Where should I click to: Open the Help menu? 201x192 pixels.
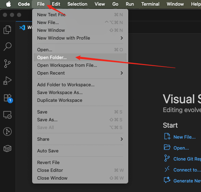pyautogui.click(x=196, y=4)
